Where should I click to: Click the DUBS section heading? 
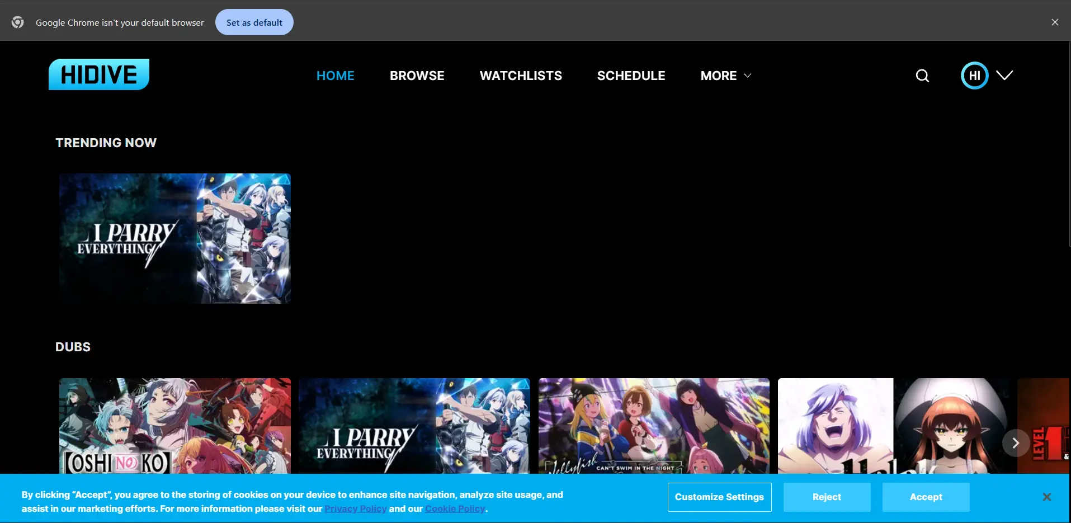coord(73,347)
